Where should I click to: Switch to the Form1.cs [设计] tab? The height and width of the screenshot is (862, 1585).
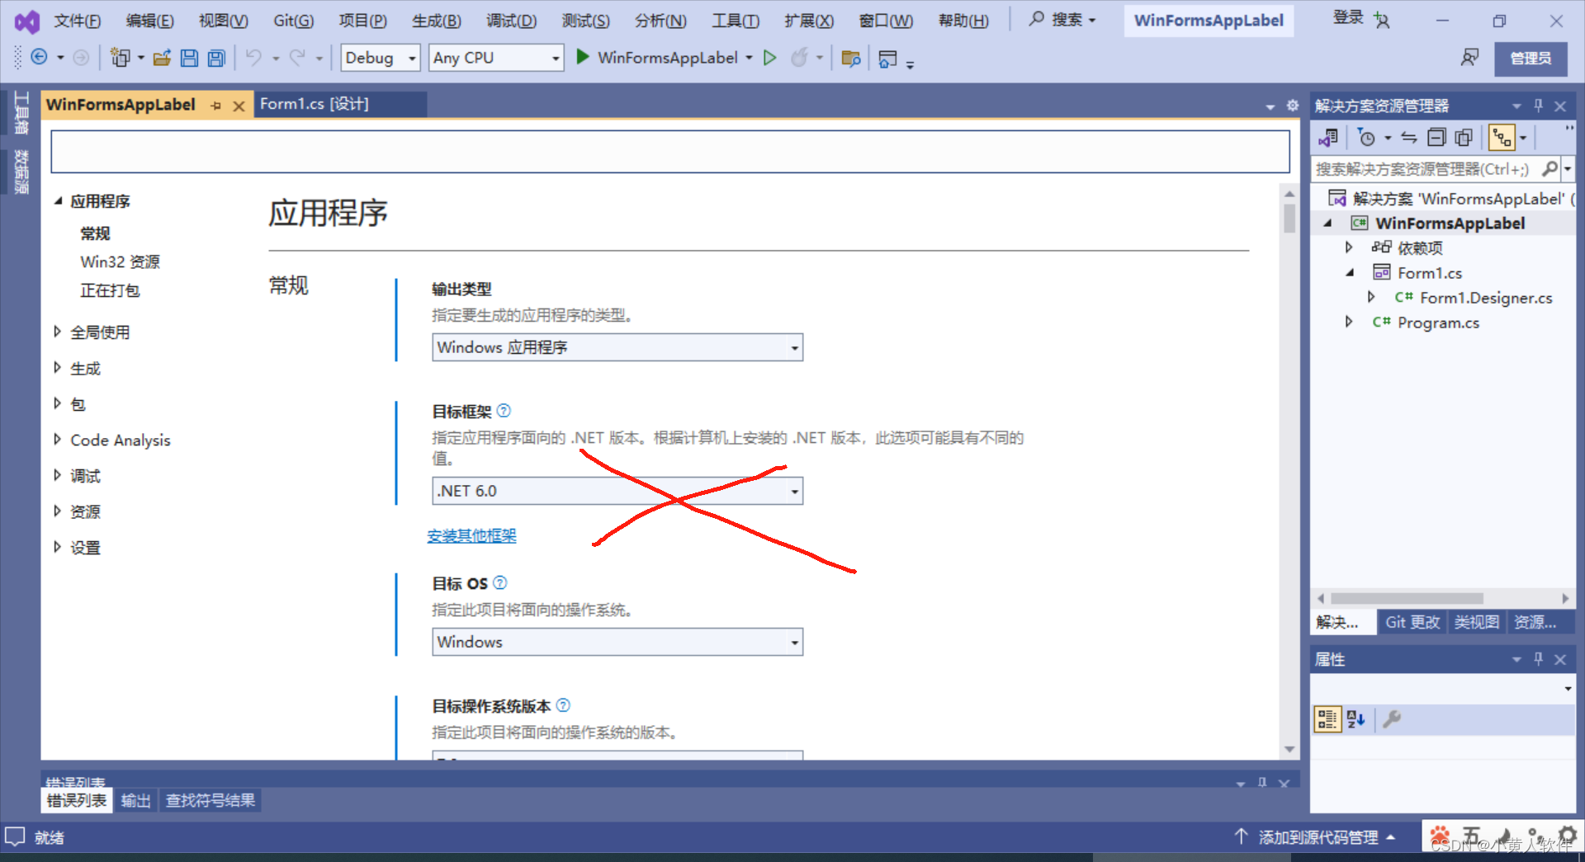pyautogui.click(x=314, y=104)
